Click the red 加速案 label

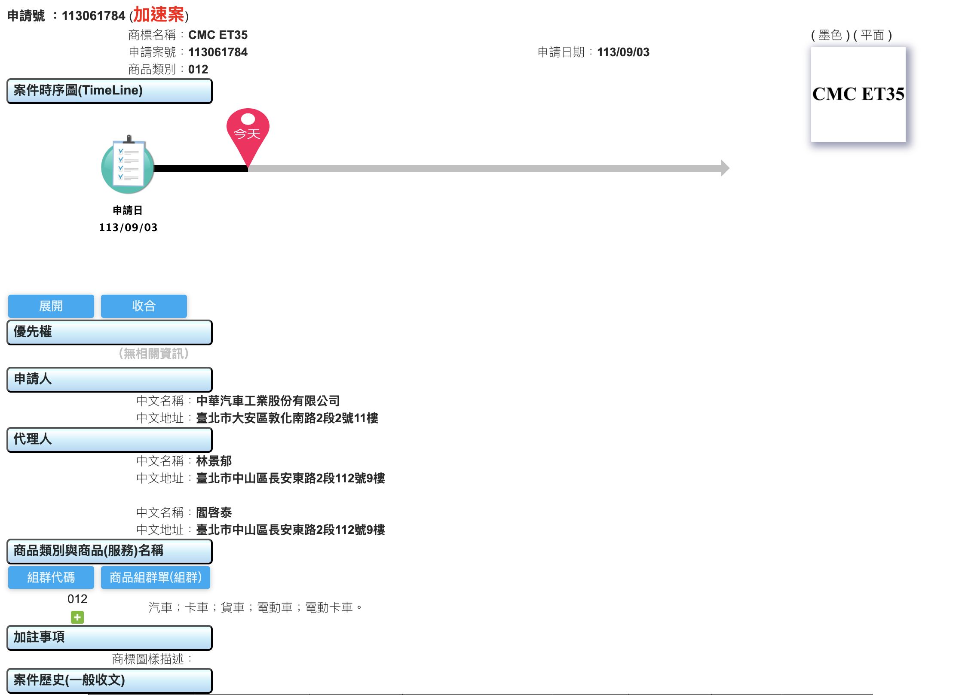[159, 15]
